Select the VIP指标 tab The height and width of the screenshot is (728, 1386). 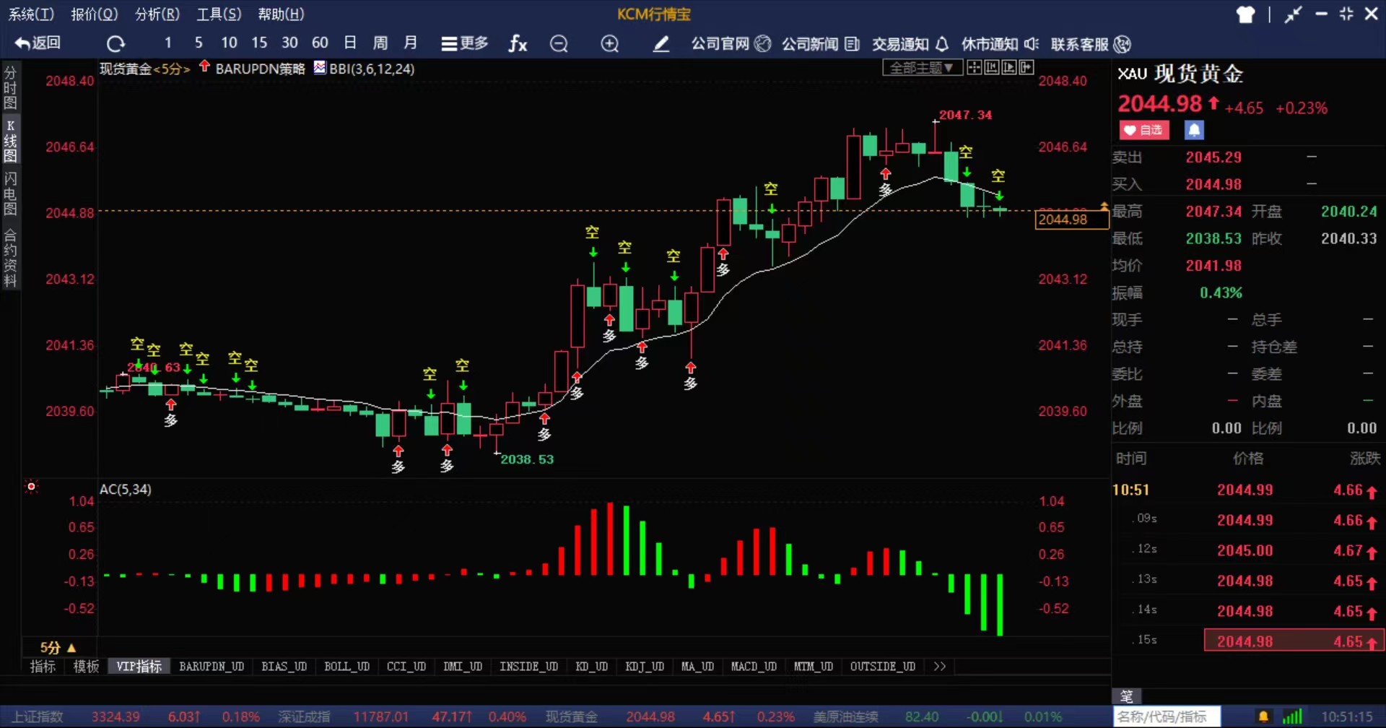139,666
